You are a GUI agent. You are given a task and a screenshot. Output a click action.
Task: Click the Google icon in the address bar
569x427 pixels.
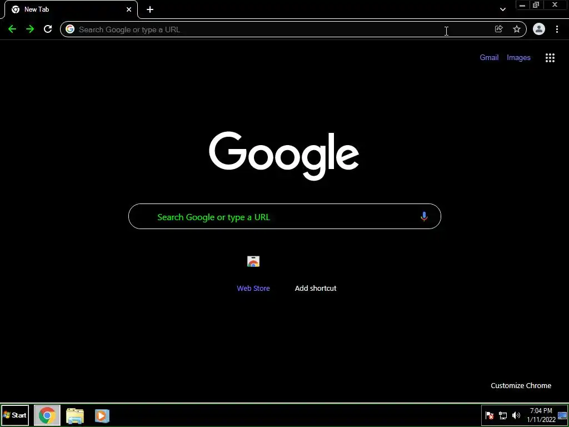[70, 29]
